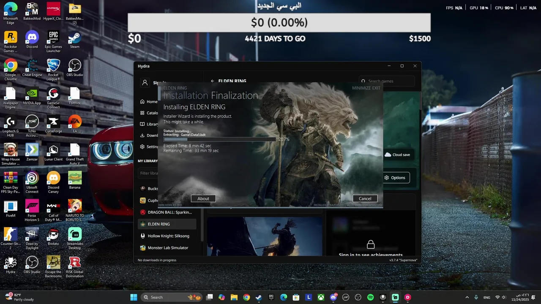Open RISK Global Domination desktop icon

pos(75,267)
